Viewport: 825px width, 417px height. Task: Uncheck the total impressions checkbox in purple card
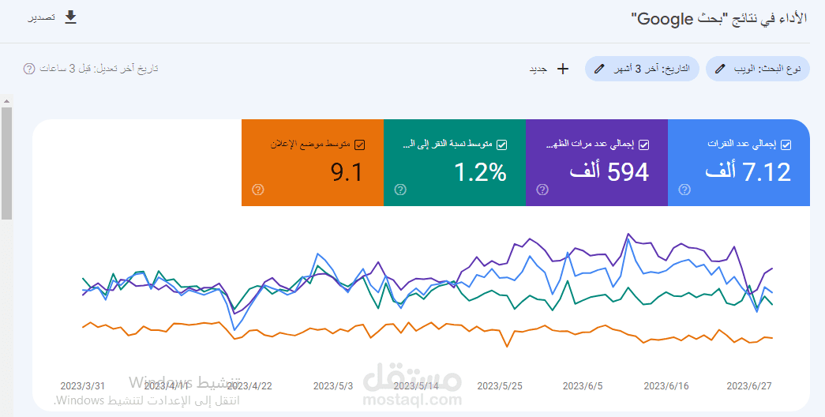coord(643,145)
